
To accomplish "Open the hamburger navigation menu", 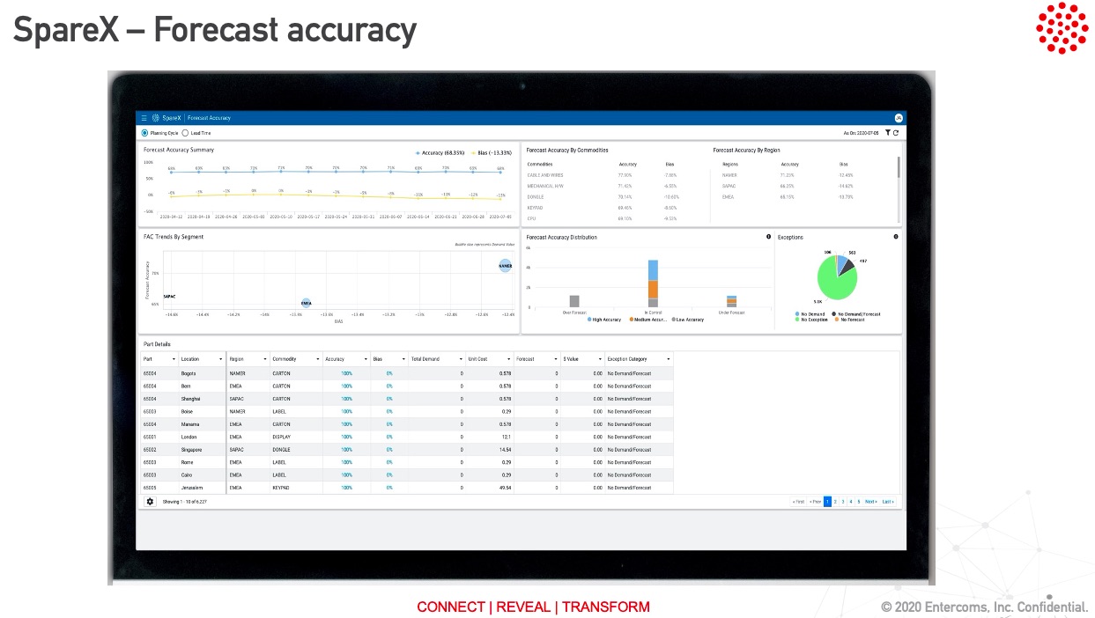I will 144,118.
